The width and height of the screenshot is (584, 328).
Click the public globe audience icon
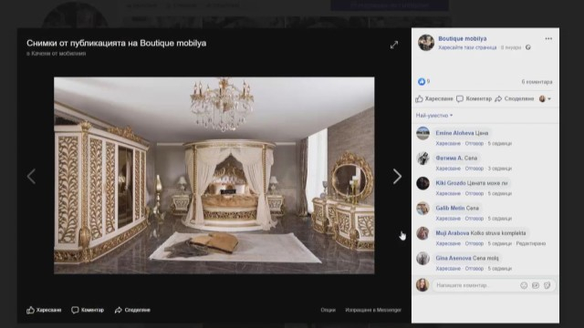tap(527, 47)
